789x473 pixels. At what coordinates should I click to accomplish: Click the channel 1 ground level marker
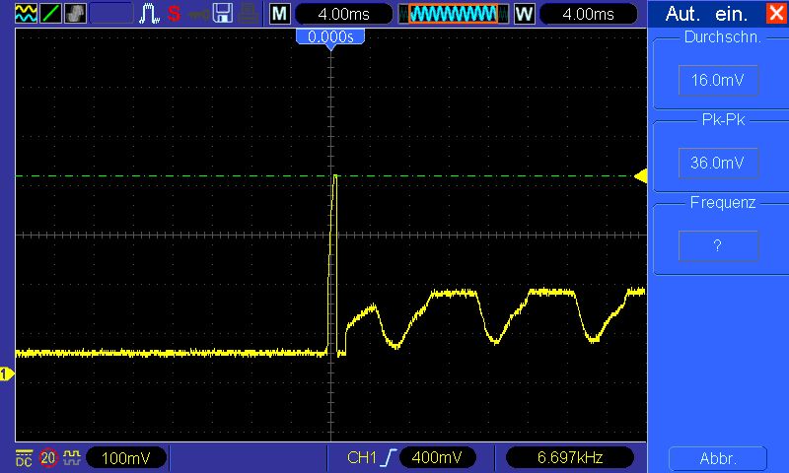pyautogui.click(x=7, y=374)
